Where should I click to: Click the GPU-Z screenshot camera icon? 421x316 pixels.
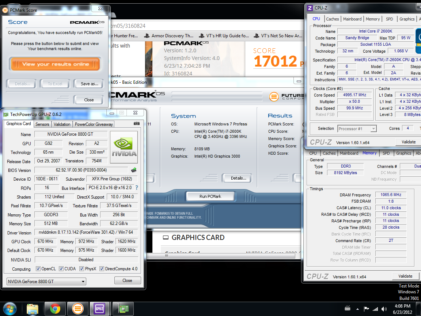(x=136, y=124)
